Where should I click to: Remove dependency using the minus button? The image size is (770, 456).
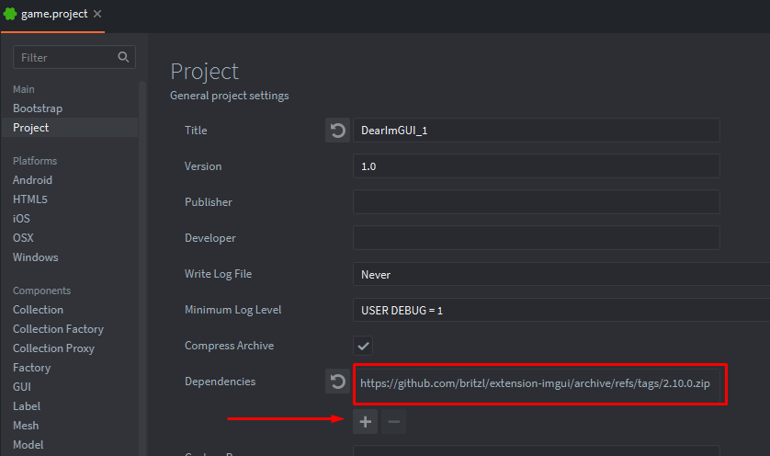pyautogui.click(x=393, y=422)
